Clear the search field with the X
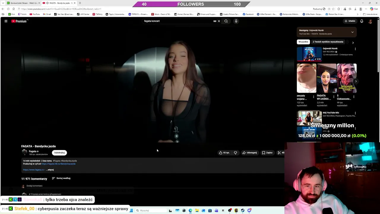Viewport: 380px width, 214px height. click(219, 21)
